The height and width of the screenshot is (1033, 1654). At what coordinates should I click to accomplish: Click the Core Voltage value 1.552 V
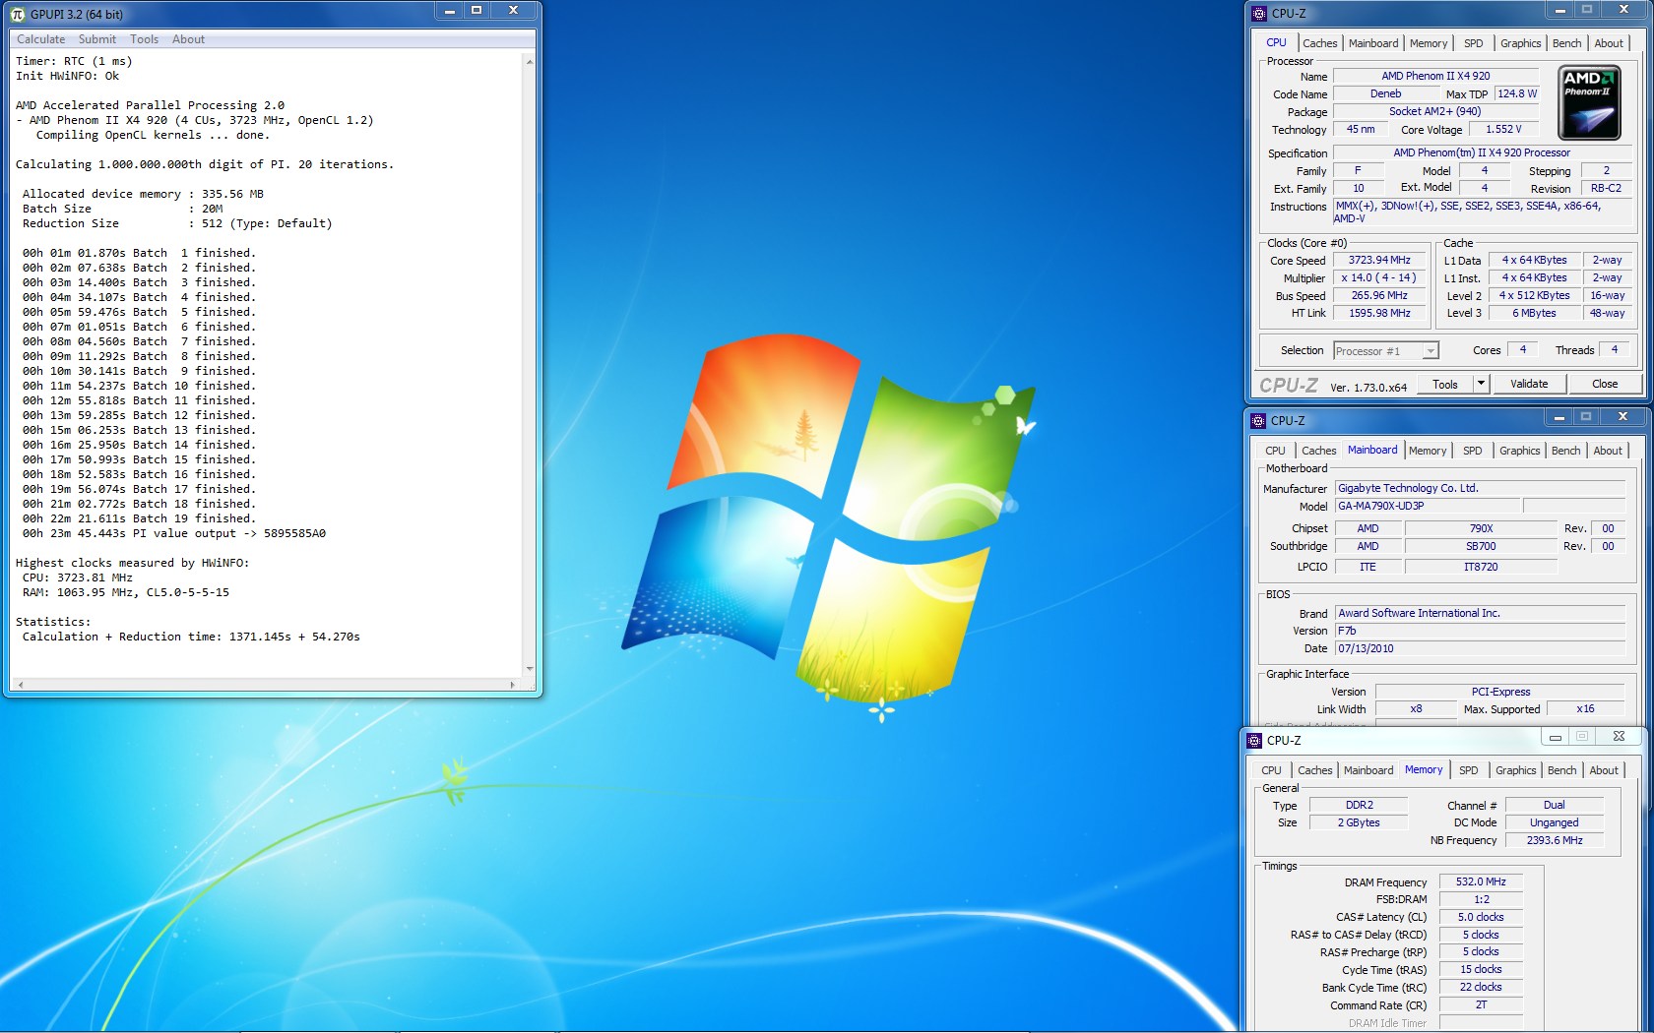pyautogui.click(x=1503, y=130)
